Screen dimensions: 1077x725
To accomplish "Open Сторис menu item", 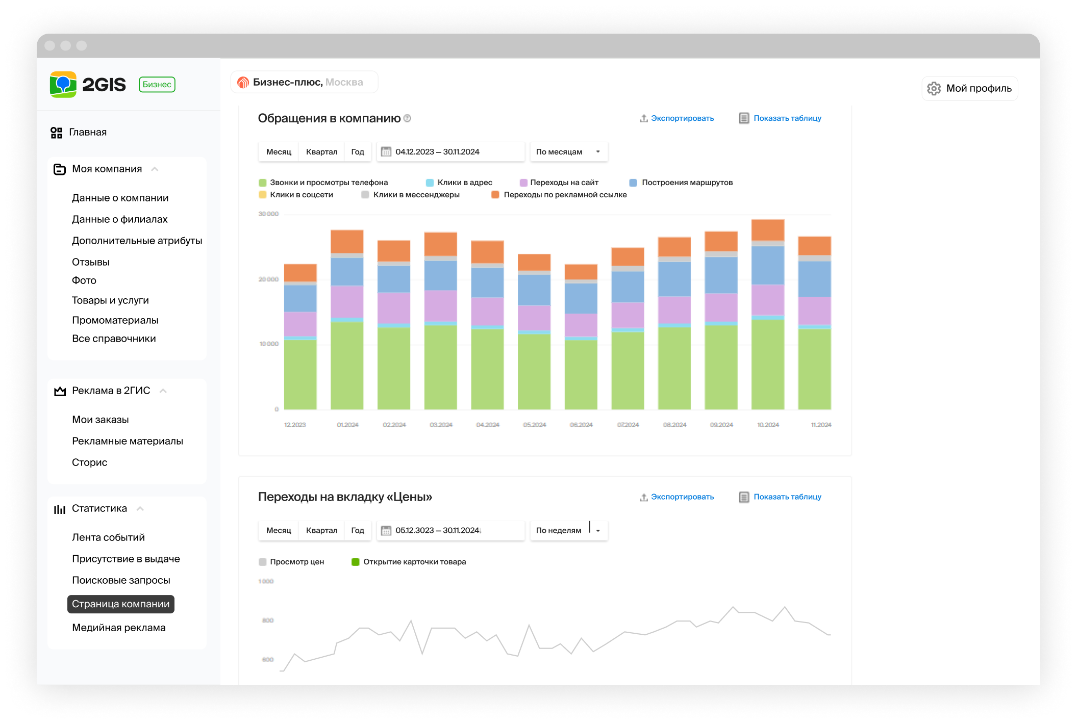I will pos(90,463).
